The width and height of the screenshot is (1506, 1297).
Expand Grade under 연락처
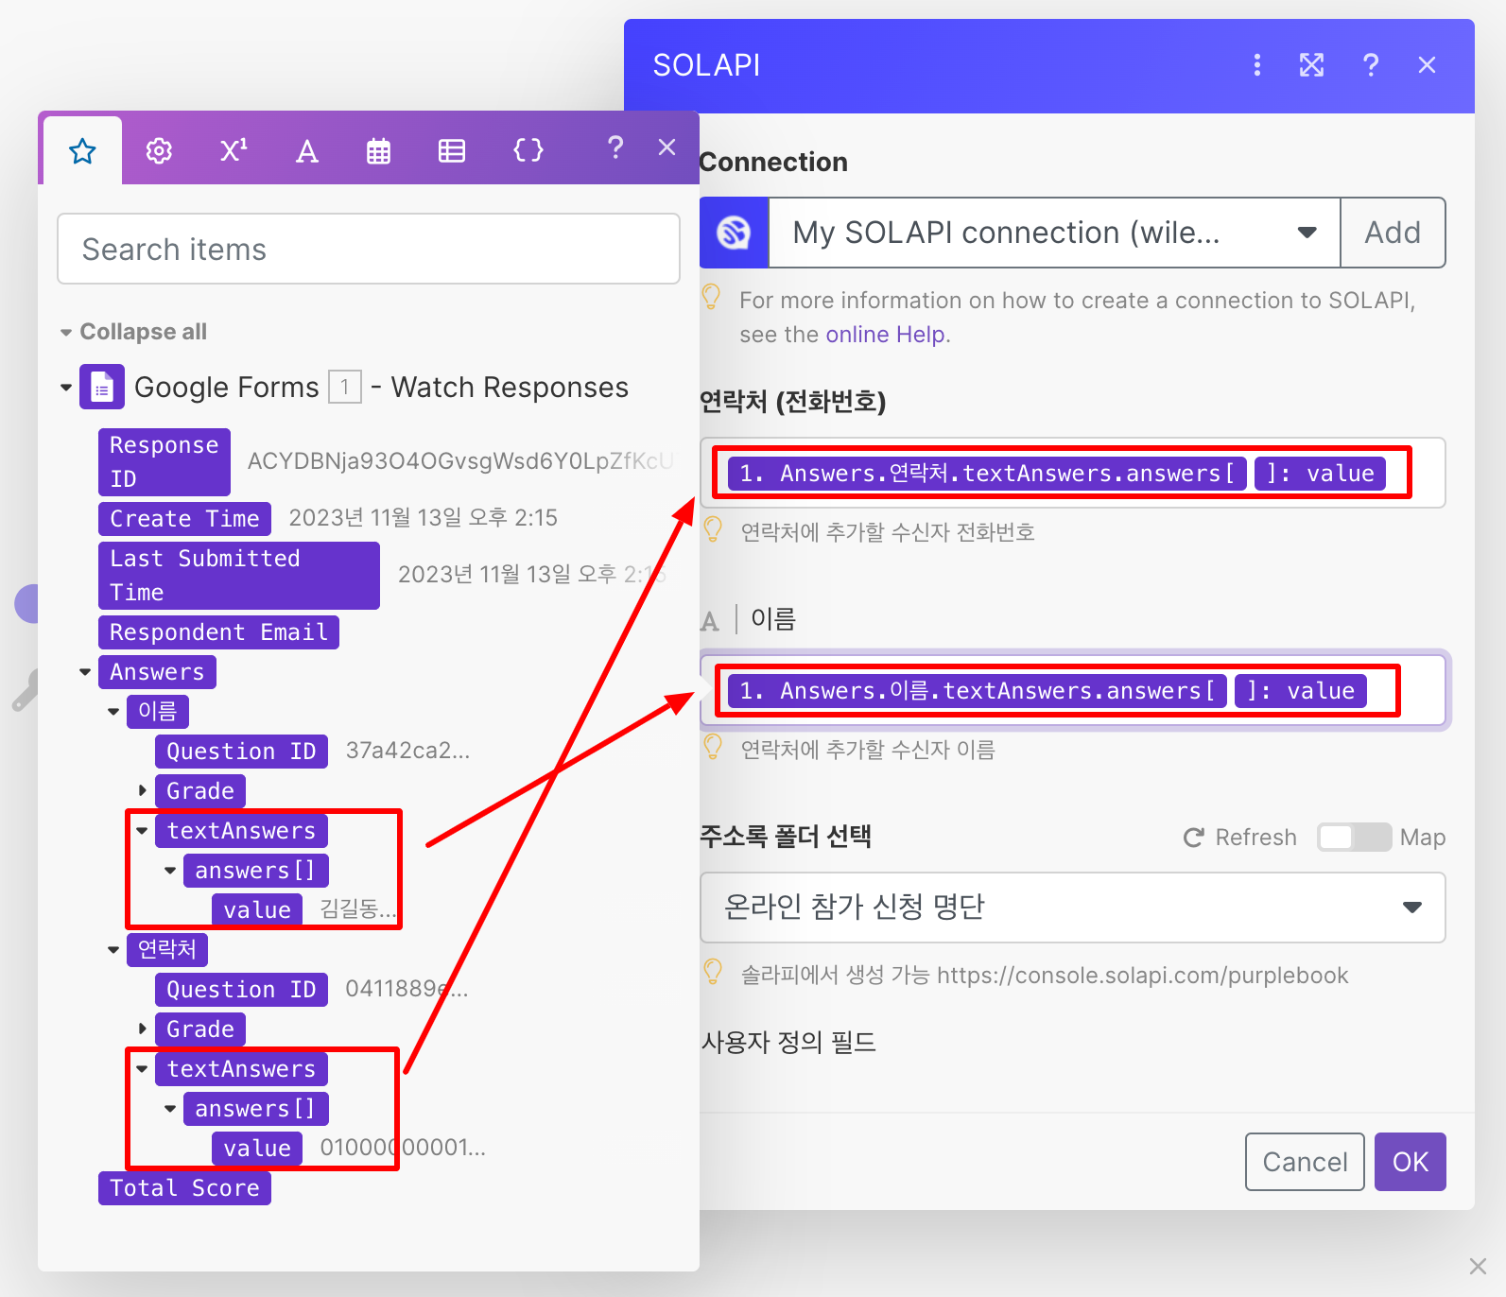pos(142,1029)
